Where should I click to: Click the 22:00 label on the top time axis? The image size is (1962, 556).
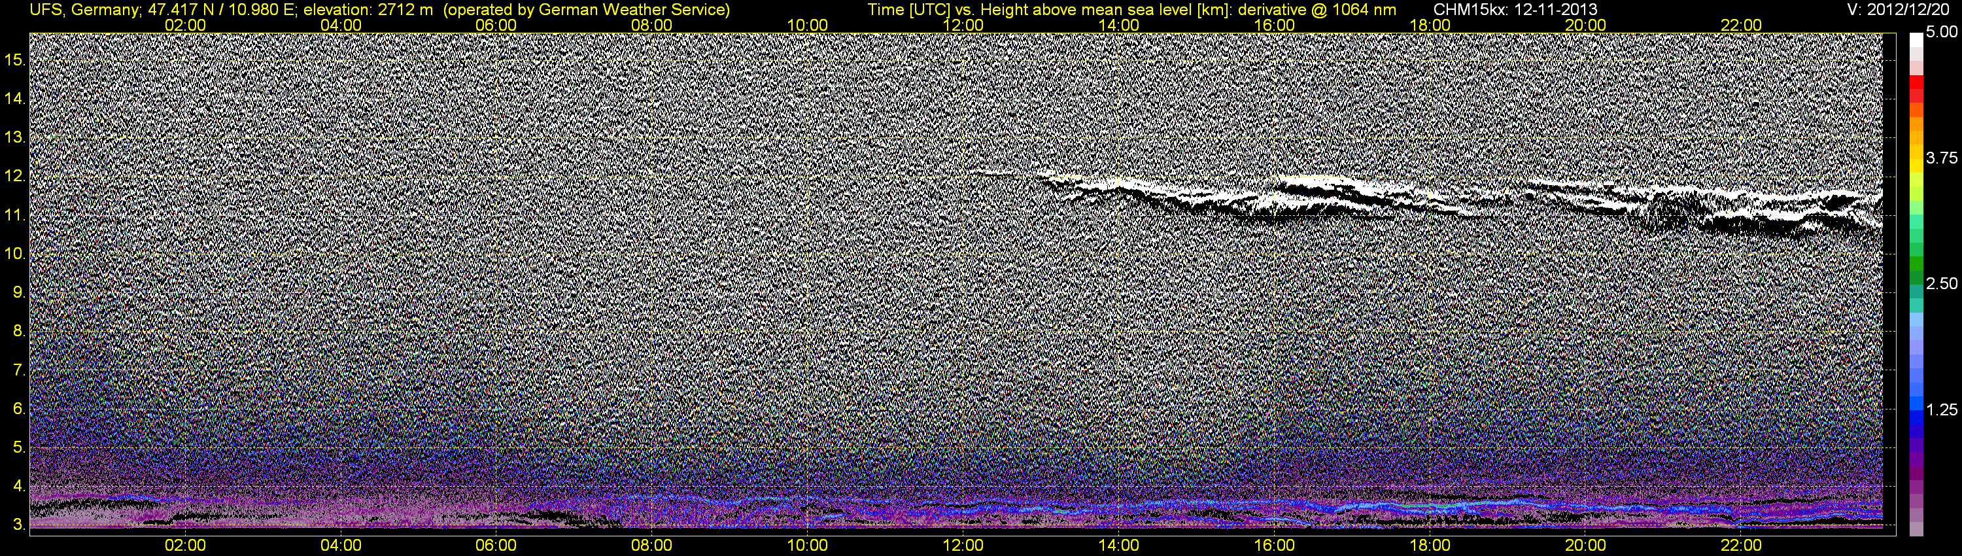(x=1741, y=25)
